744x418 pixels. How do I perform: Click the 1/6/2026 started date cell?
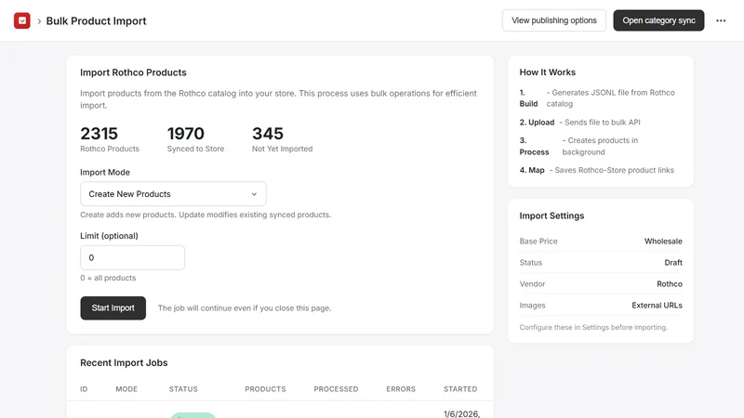461,413
